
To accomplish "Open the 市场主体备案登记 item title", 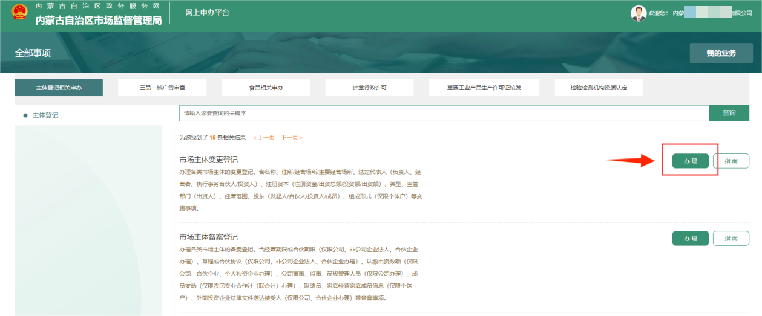I will pyautogui.click(x=208, y=237).
